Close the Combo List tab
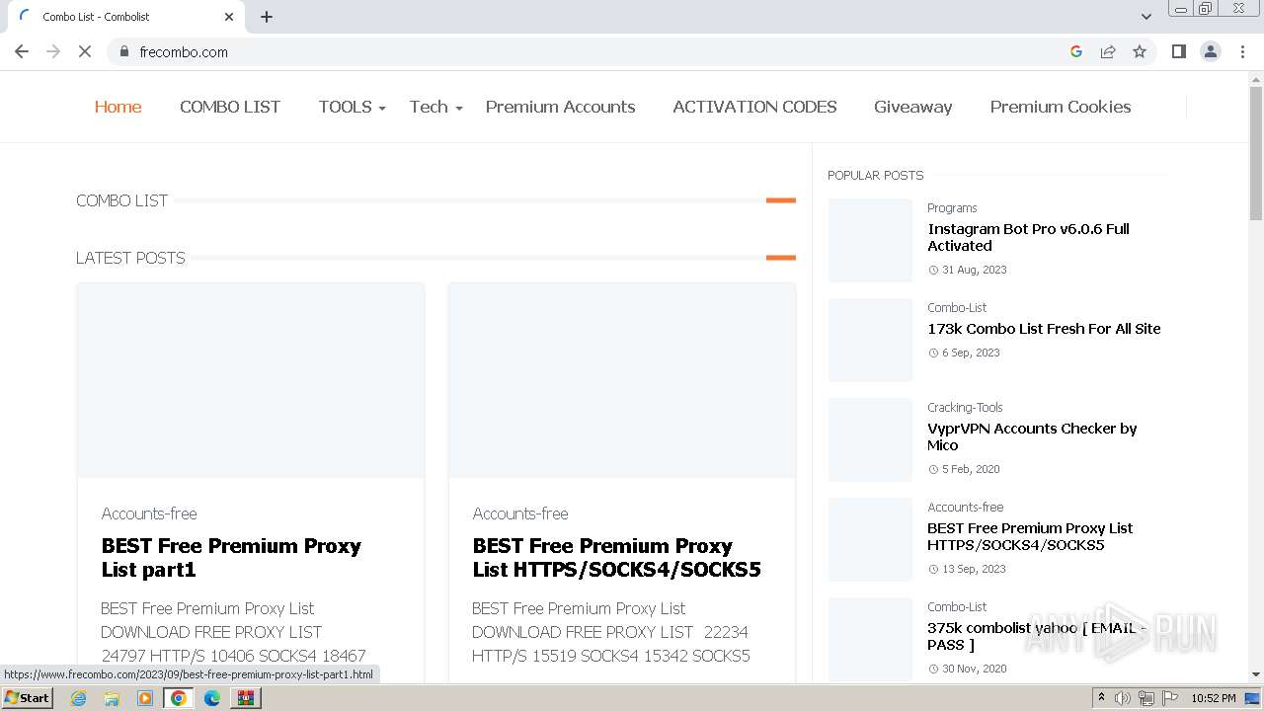This screenshot has width=1264, height=711. pyautogui.click(x=229, y=17)
